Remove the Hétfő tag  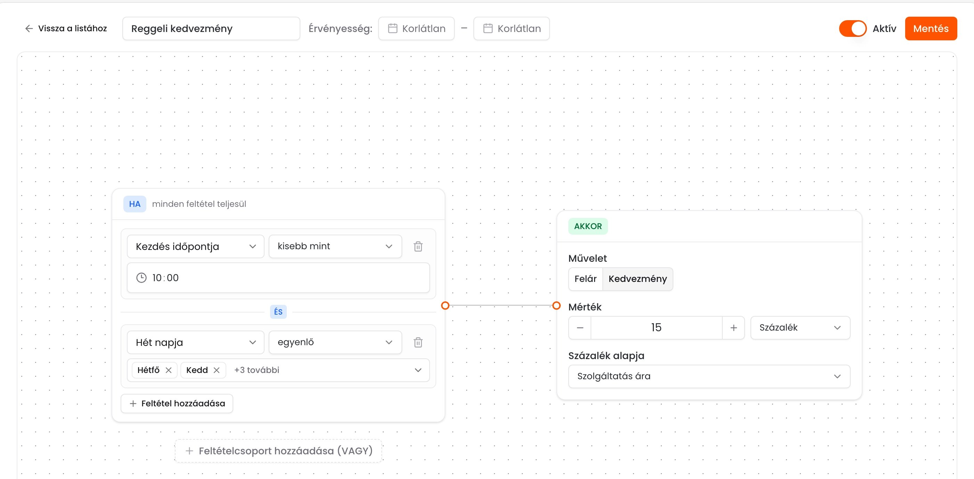click(169, 370)
